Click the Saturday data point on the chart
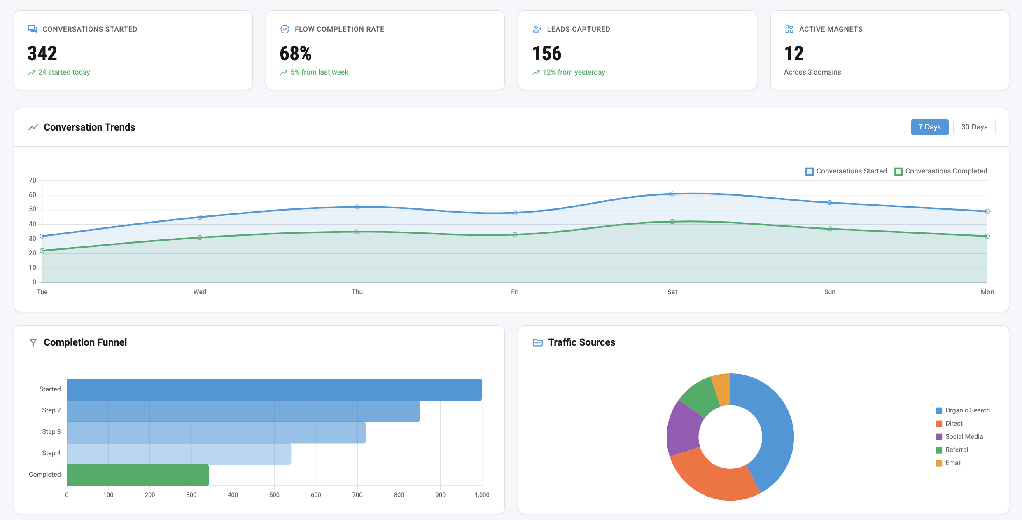This screenshot has height=520, width=1022. (x=672, y=193)
